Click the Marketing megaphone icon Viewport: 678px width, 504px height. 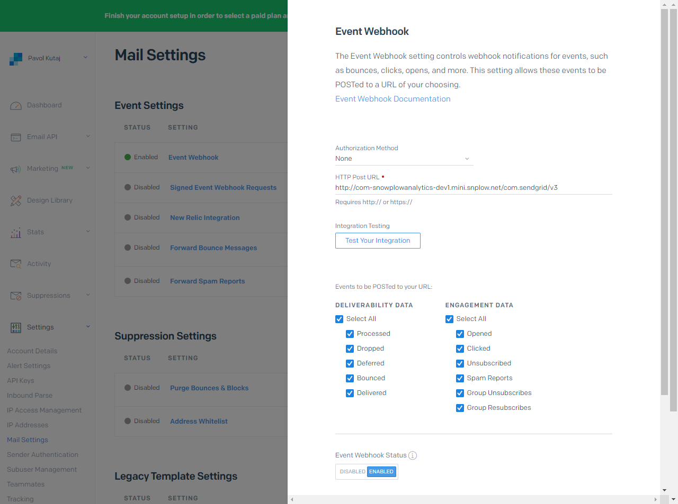(x=16, y=169)
